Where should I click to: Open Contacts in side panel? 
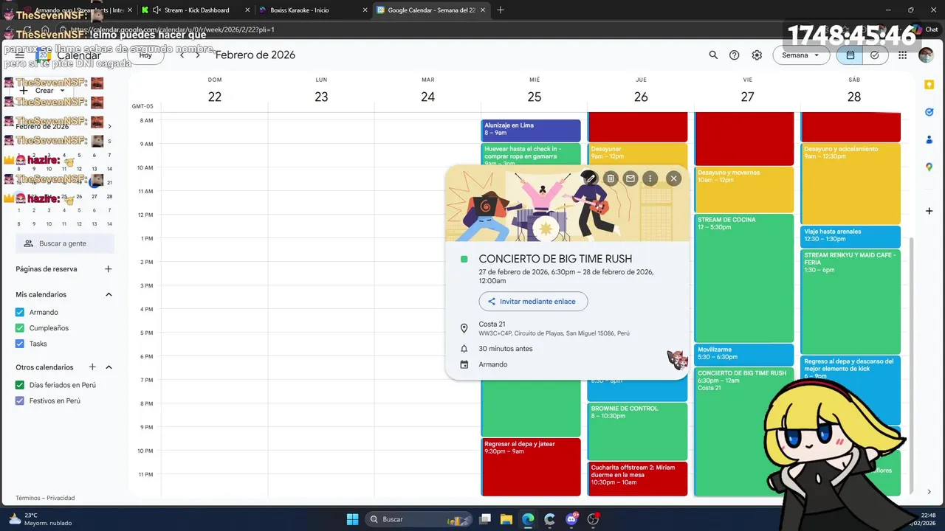click(x=929, y=139)
